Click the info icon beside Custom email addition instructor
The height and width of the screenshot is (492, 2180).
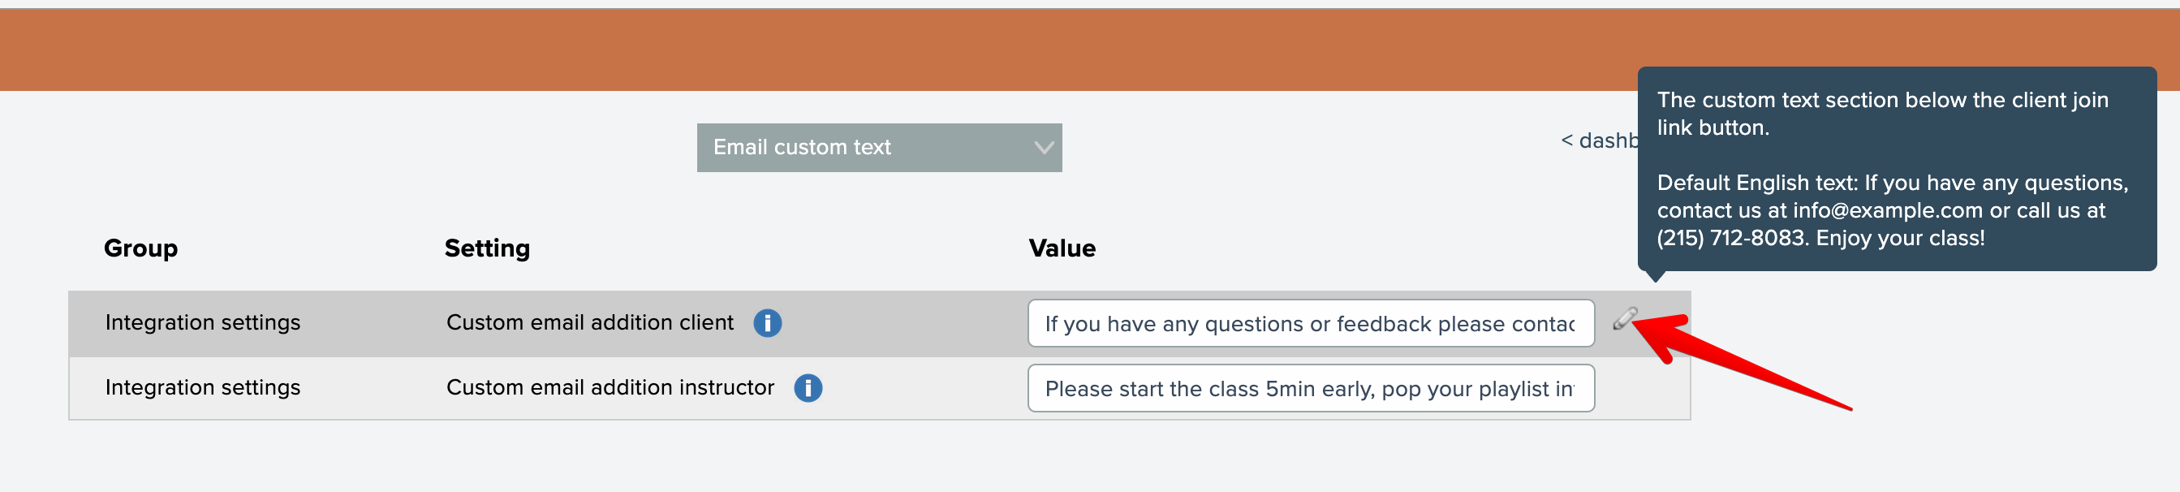point(808,388)
